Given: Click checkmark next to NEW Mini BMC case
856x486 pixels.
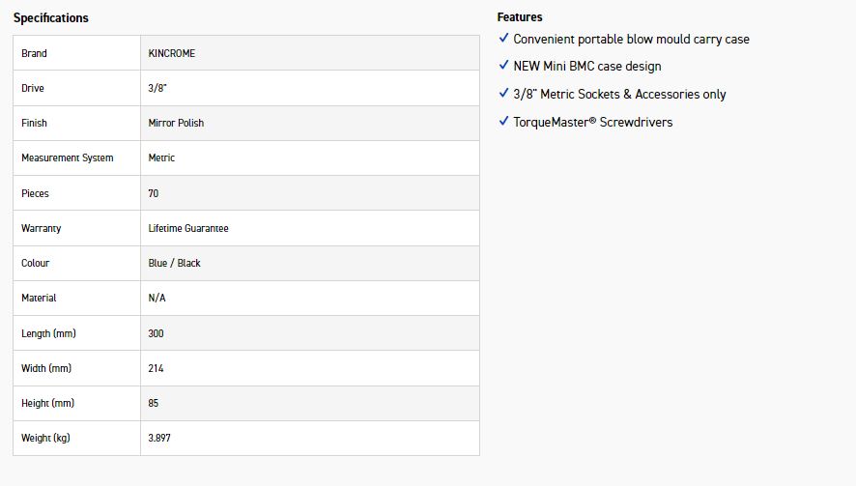Looking at the screenshot, I should [x=503, y=66].
